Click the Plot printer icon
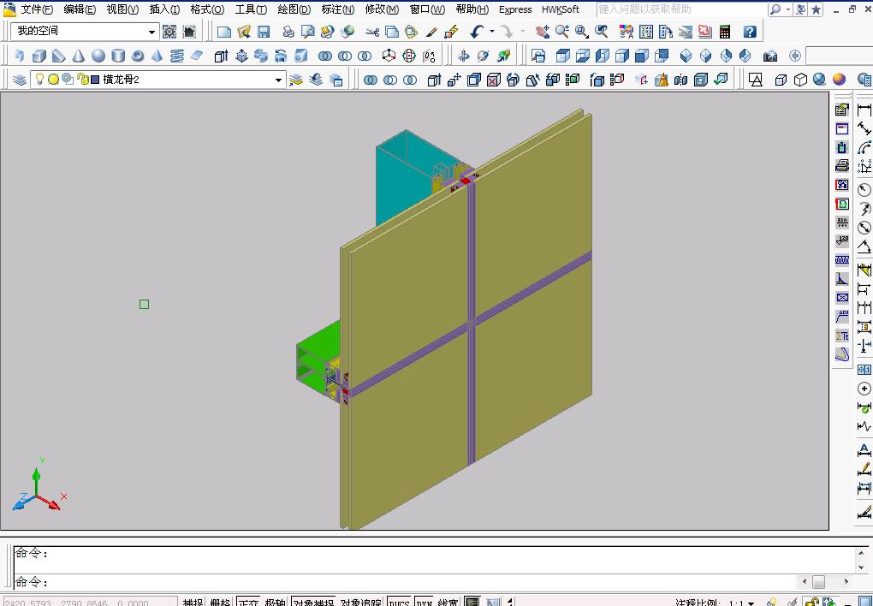This screenshot has height=606, width=873. pyautogui.click(x=288, y=32)
